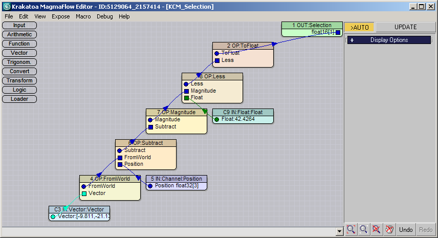Select the 4 OP:FromWorld node header
This screenshot has height=238, width=438.
[x=110, y=179]
